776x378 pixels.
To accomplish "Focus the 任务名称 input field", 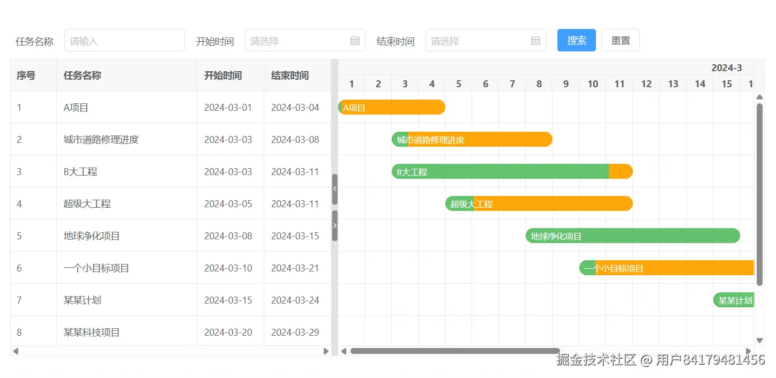I will (x=124, y=40).
